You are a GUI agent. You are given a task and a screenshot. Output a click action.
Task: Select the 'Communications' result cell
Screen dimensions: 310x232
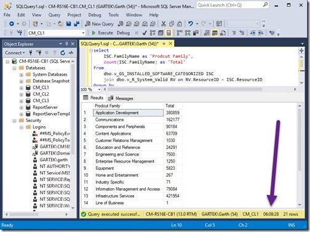(x=129, y=119)
